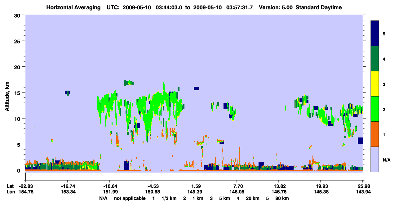Click the y-axis tick label 15
The height and width of the screenshot is (207, 403).
pos(18,93)
